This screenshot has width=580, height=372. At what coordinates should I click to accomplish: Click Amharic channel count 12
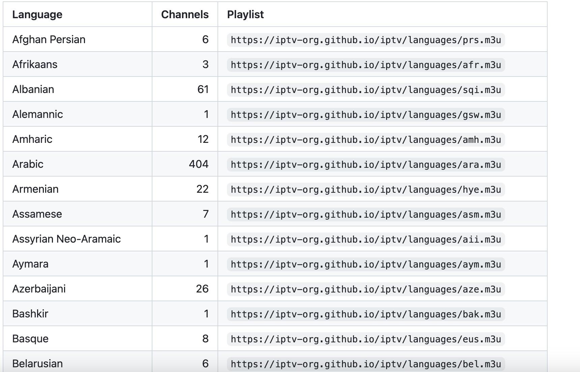203,139
